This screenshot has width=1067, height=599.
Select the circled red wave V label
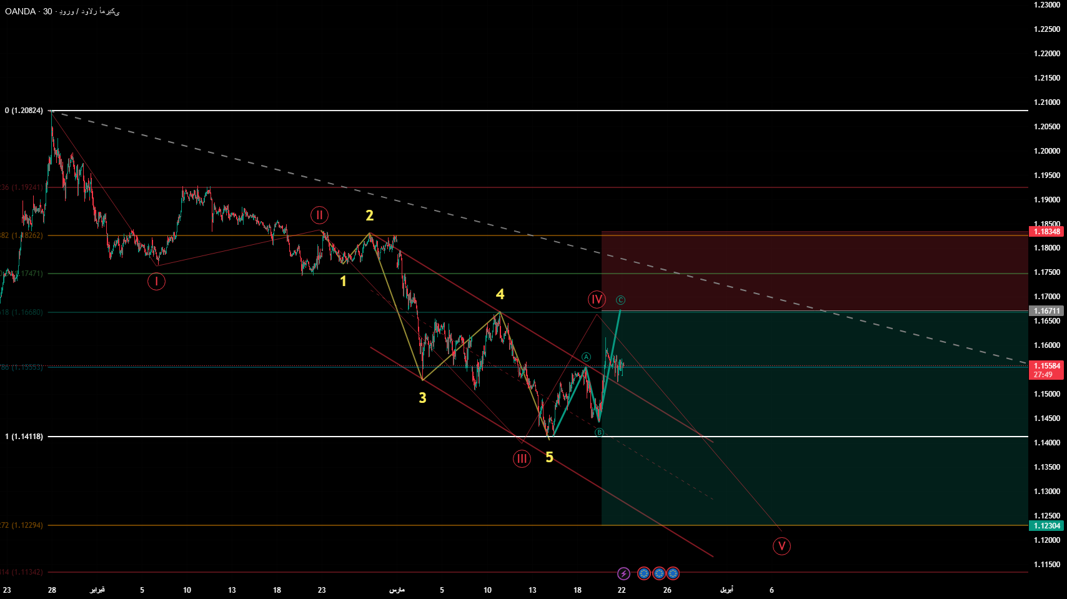click(x=782, y=547)
